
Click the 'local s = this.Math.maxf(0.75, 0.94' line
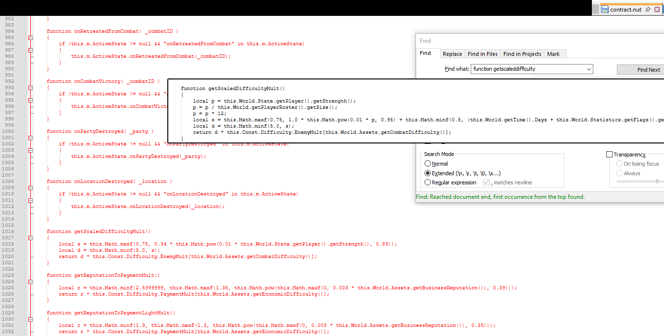click(x=228, y=244)
